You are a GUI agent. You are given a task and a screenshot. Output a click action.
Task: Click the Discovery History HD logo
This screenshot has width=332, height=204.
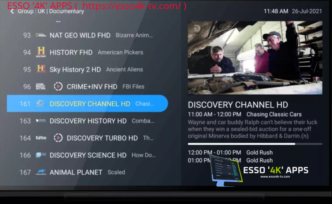coord(41,121)
